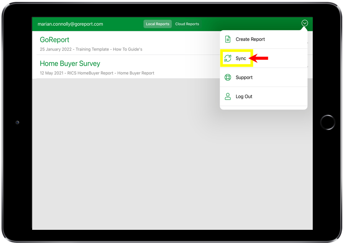Tap the iPad front camera dot
343x244 pixels.
pyautogui.click(x=17, y=122)
